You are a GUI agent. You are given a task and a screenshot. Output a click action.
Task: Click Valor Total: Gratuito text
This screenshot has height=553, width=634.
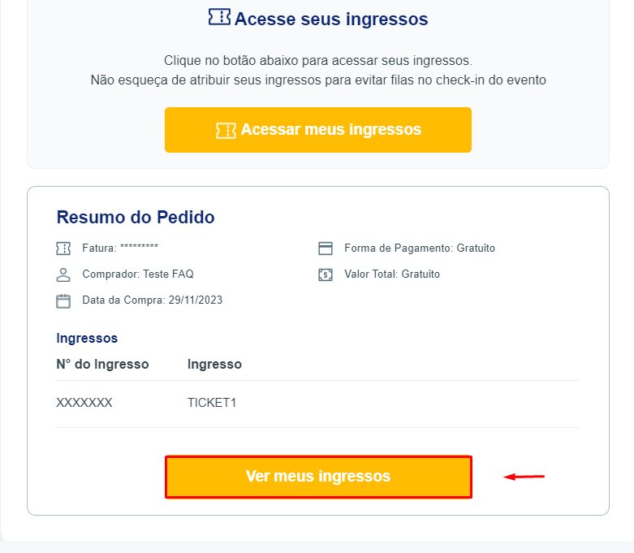392,274
